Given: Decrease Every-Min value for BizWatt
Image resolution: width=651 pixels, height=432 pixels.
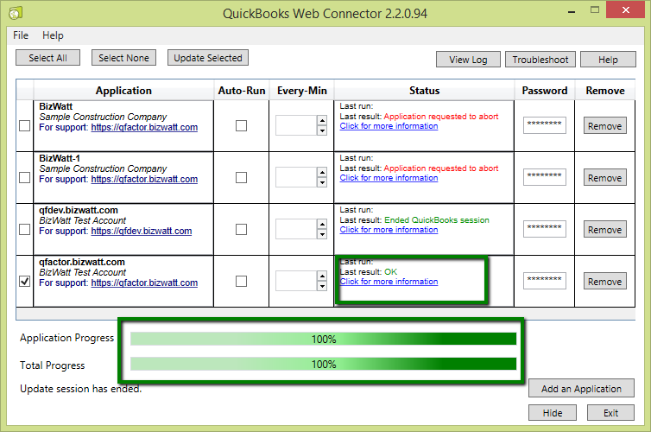Looking at the screenshot, I should coord(322,130).
